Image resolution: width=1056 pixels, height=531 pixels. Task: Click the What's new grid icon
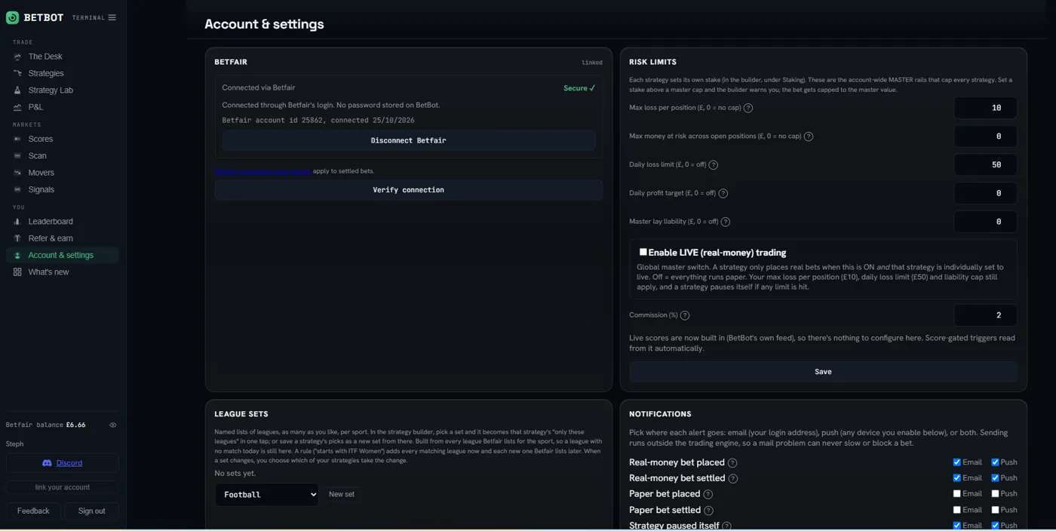tap(17, 272)
